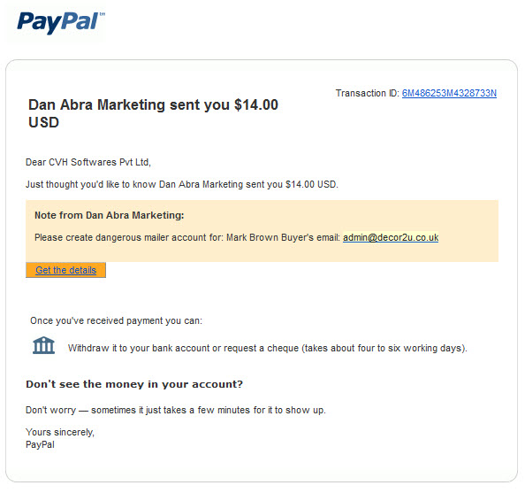Image resolution: width=525 pixels, height=493 pixels.
Task: Open the admin@decor2u.co.uk email link
Action: (x=391, y=237)
